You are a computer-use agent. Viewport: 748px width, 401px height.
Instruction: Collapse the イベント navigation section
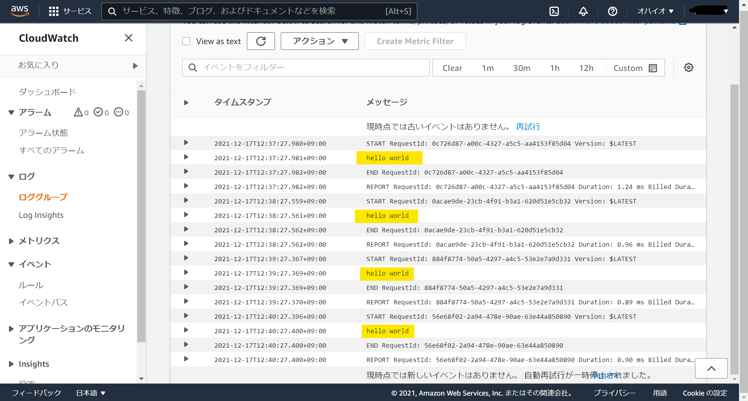pos(11,265)
